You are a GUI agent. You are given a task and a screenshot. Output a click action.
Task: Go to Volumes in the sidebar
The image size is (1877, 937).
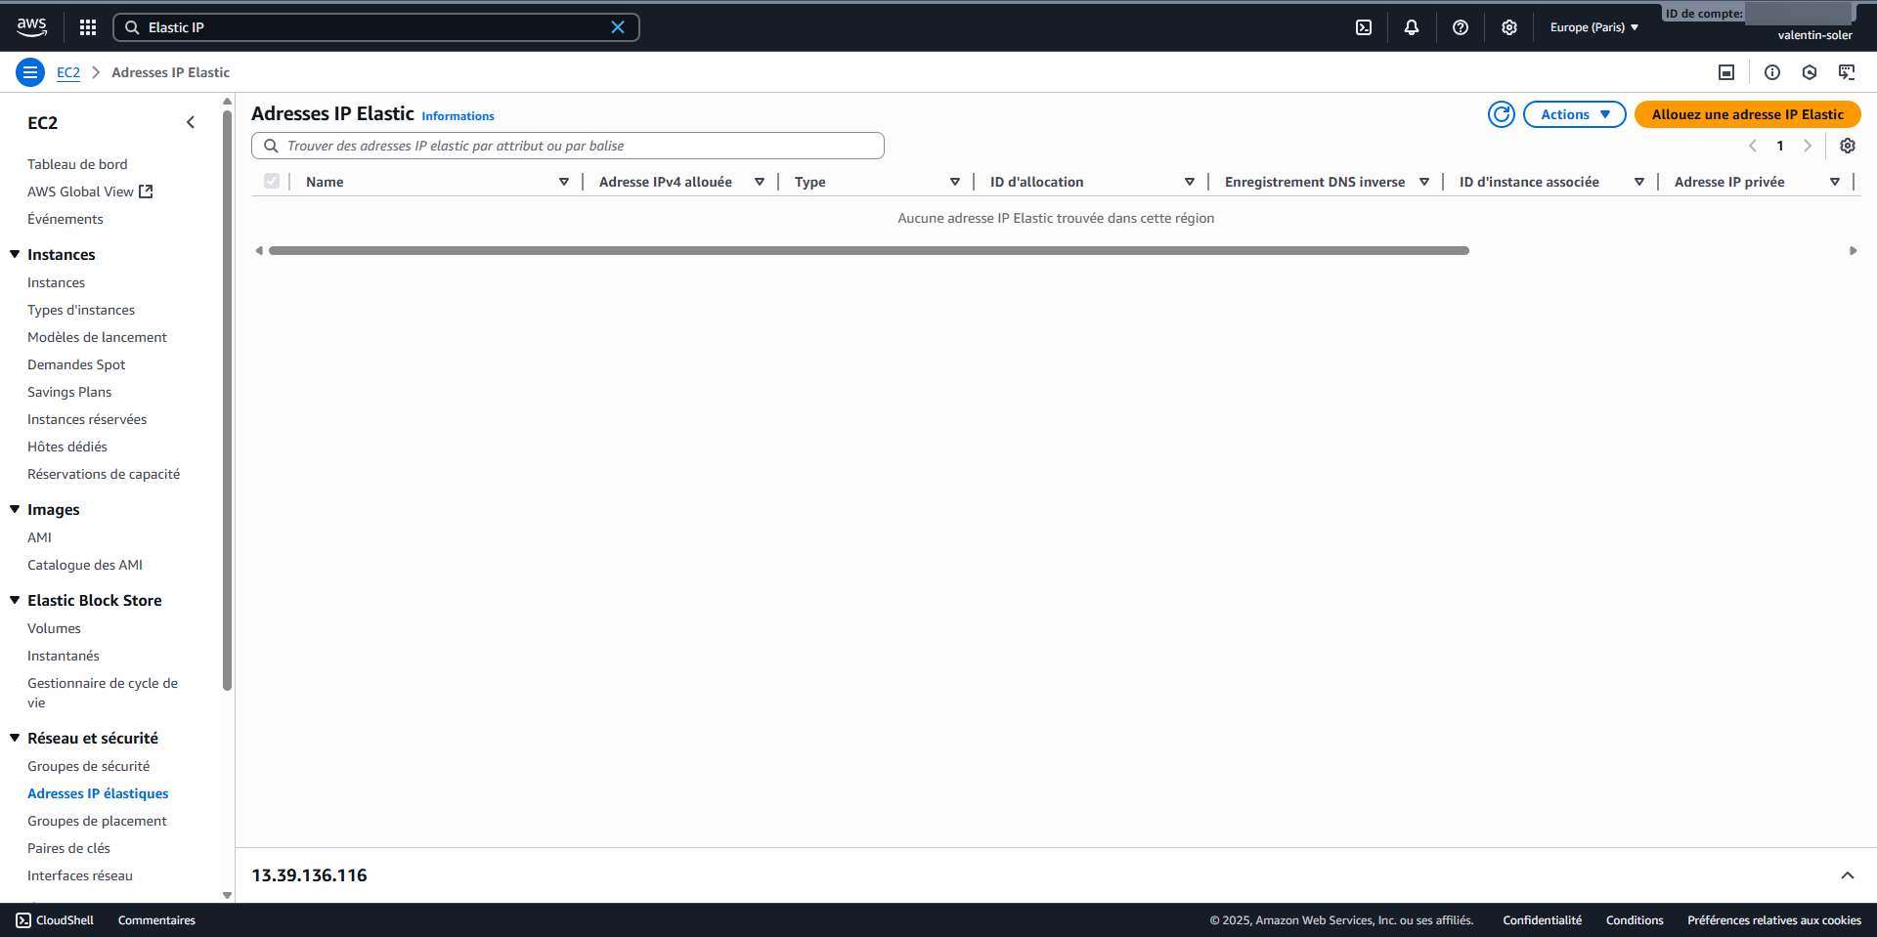(54, 628)
